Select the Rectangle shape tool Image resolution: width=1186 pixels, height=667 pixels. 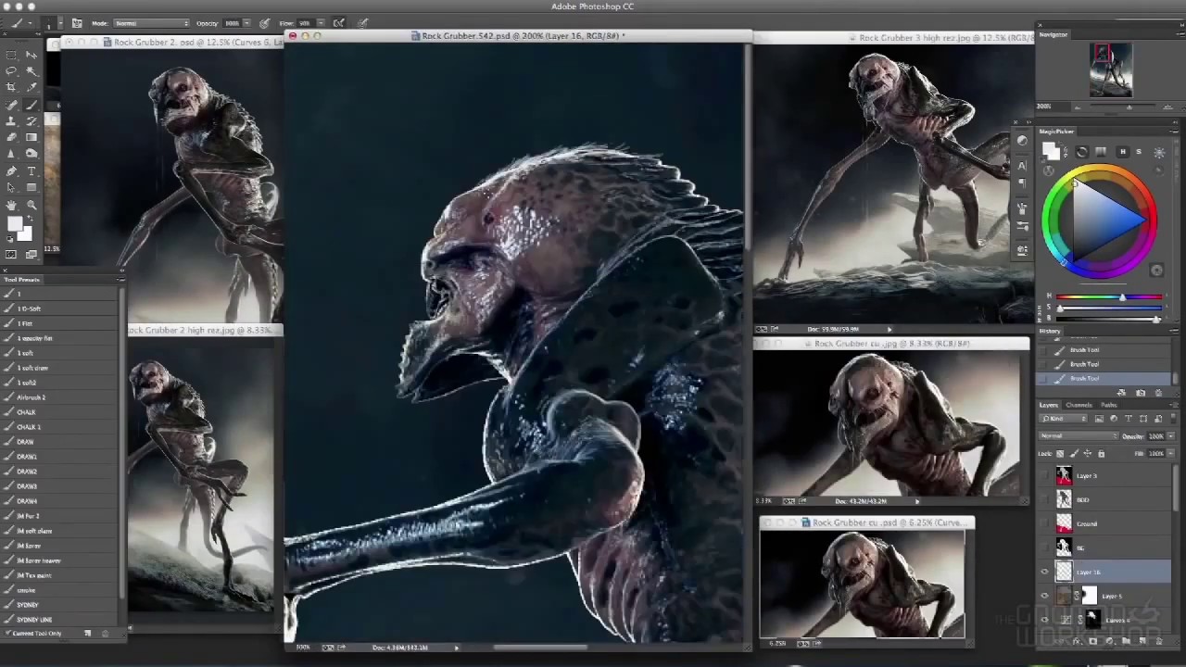pyautogui.click(x=32, y=187)
